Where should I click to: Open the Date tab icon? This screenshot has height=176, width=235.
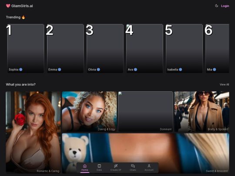[99, 166]
